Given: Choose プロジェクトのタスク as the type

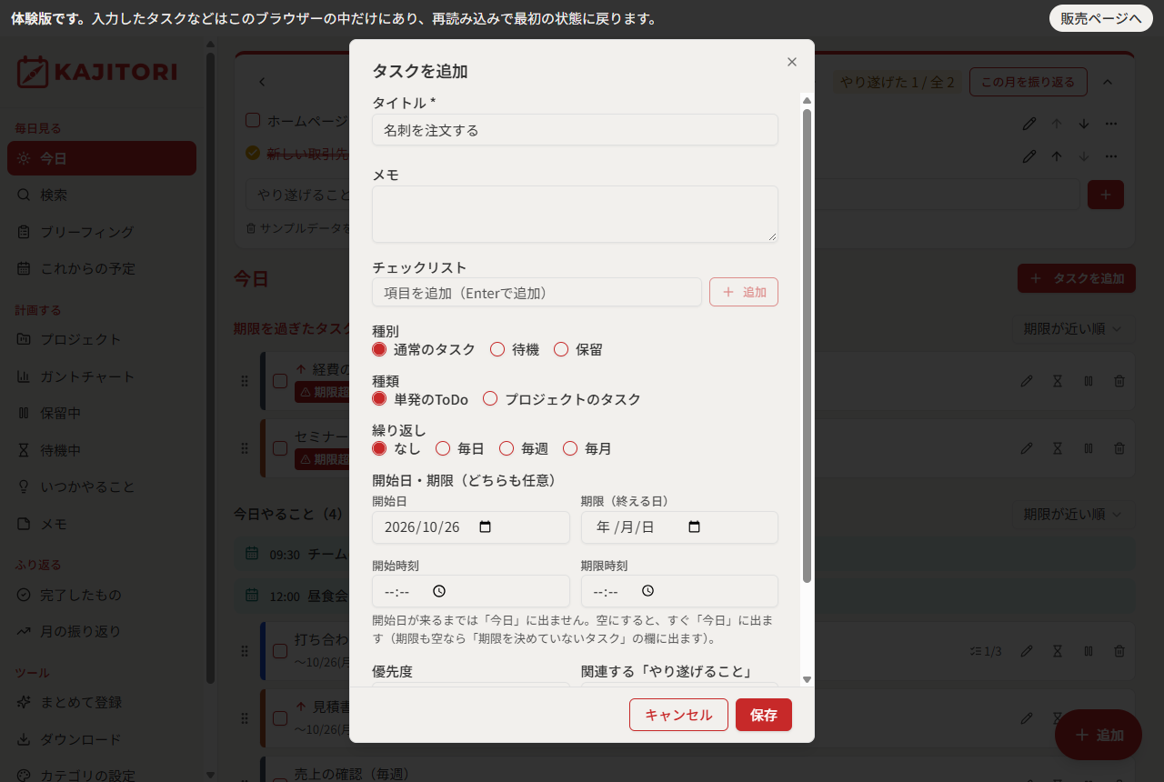Looking at the screenshot, I should (490, 398).
